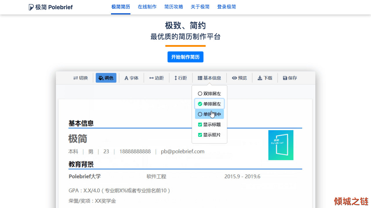Screen dimensions: 371x208
Task: Click the Polebrief logo icon
Action: tap(31, 7)
